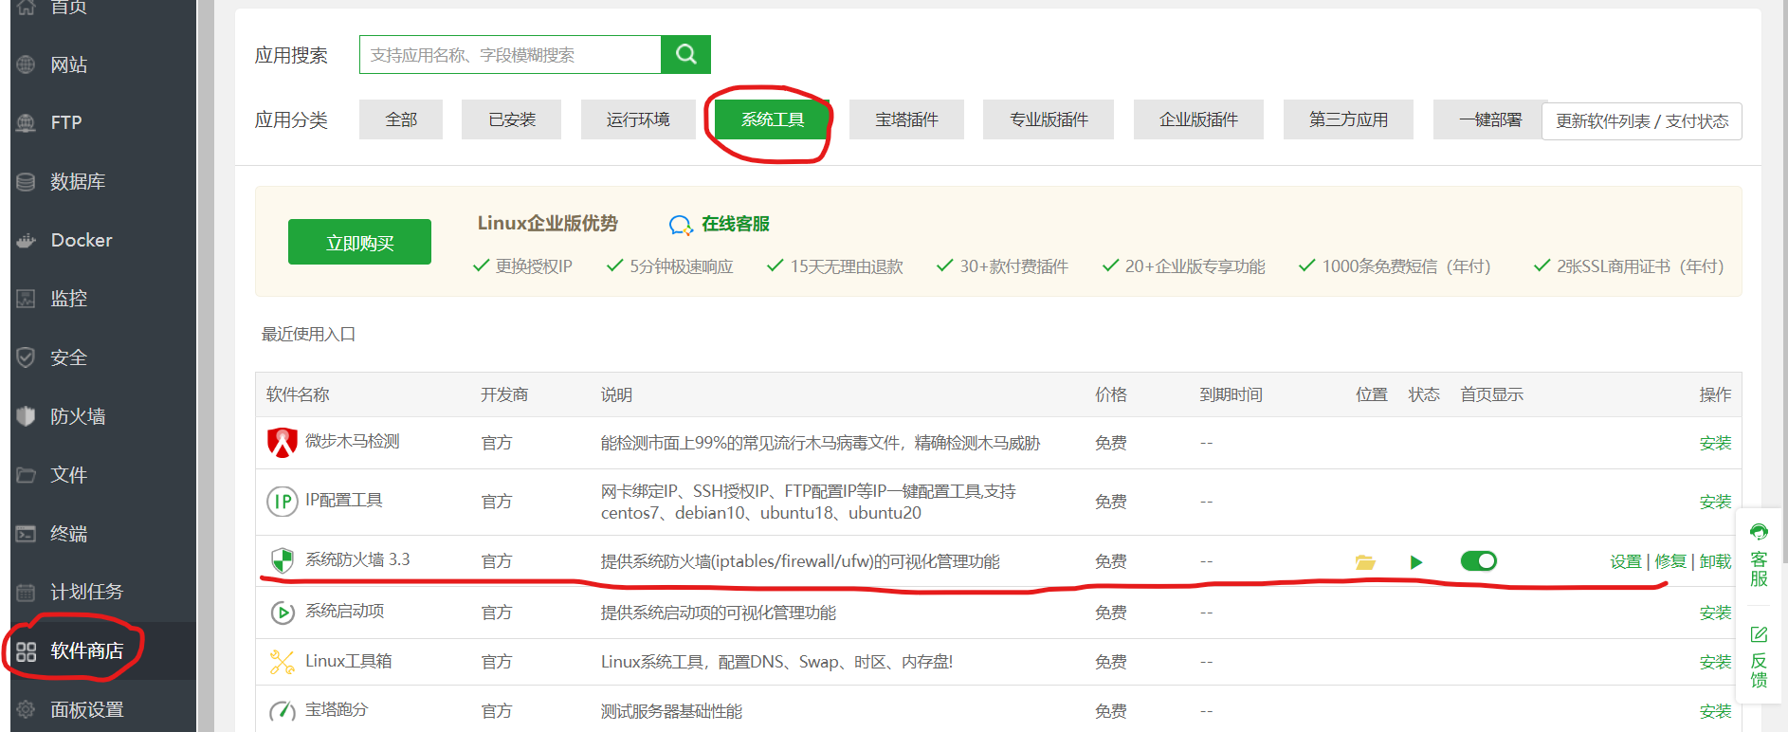Click the 系统防火墙 green play status icon
The width and height of the screenshot is (1788, 732).
click(x=1416, y=562)
